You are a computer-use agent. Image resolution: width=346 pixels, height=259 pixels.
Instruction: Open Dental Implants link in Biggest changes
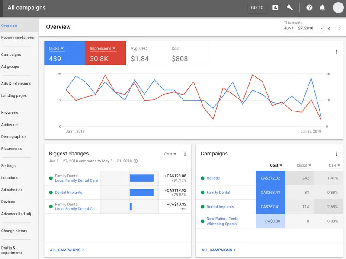coord(68,193)
